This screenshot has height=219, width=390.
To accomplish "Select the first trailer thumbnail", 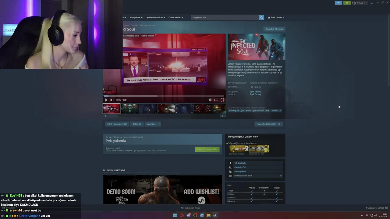I will pos(112,109).
